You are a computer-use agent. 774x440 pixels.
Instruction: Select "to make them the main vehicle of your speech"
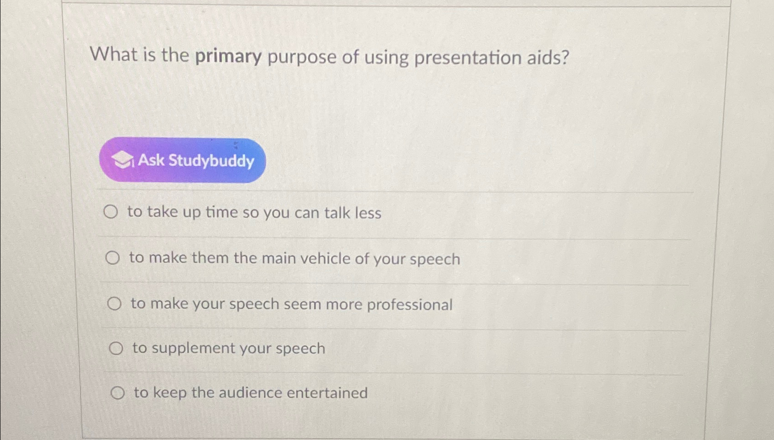(x=114, y=258)
